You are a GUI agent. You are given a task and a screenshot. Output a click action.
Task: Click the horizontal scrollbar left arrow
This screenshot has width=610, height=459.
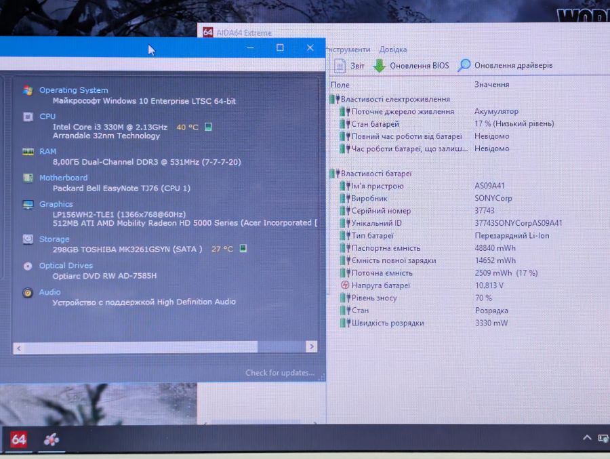(x=19, y=348)
